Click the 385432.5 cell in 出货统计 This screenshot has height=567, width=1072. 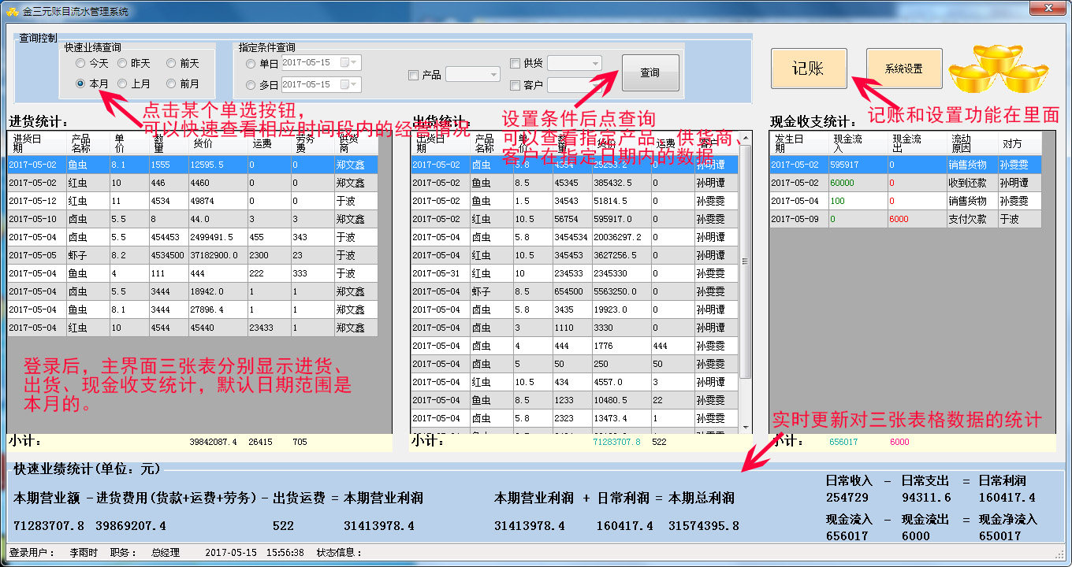[x=621, y=183]
